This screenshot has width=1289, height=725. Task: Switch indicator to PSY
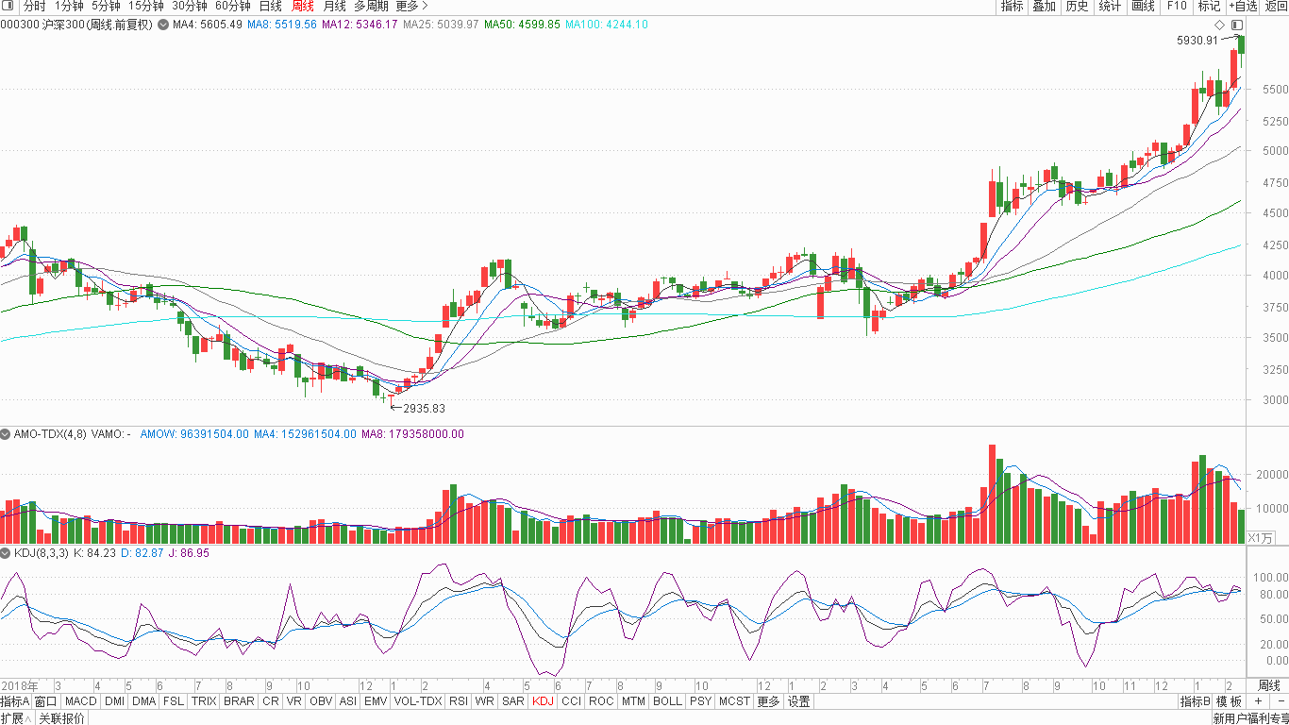point(700,701)
